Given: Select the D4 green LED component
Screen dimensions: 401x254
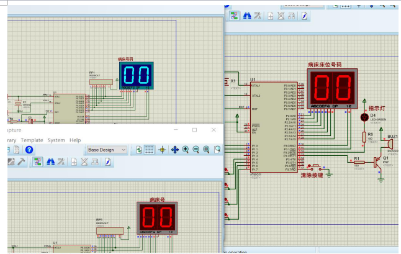Looking at the screenshot, I should [364, 117].
